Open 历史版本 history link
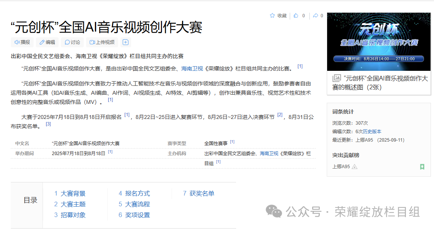Screen dimensions: 434x229 [372, 132]
